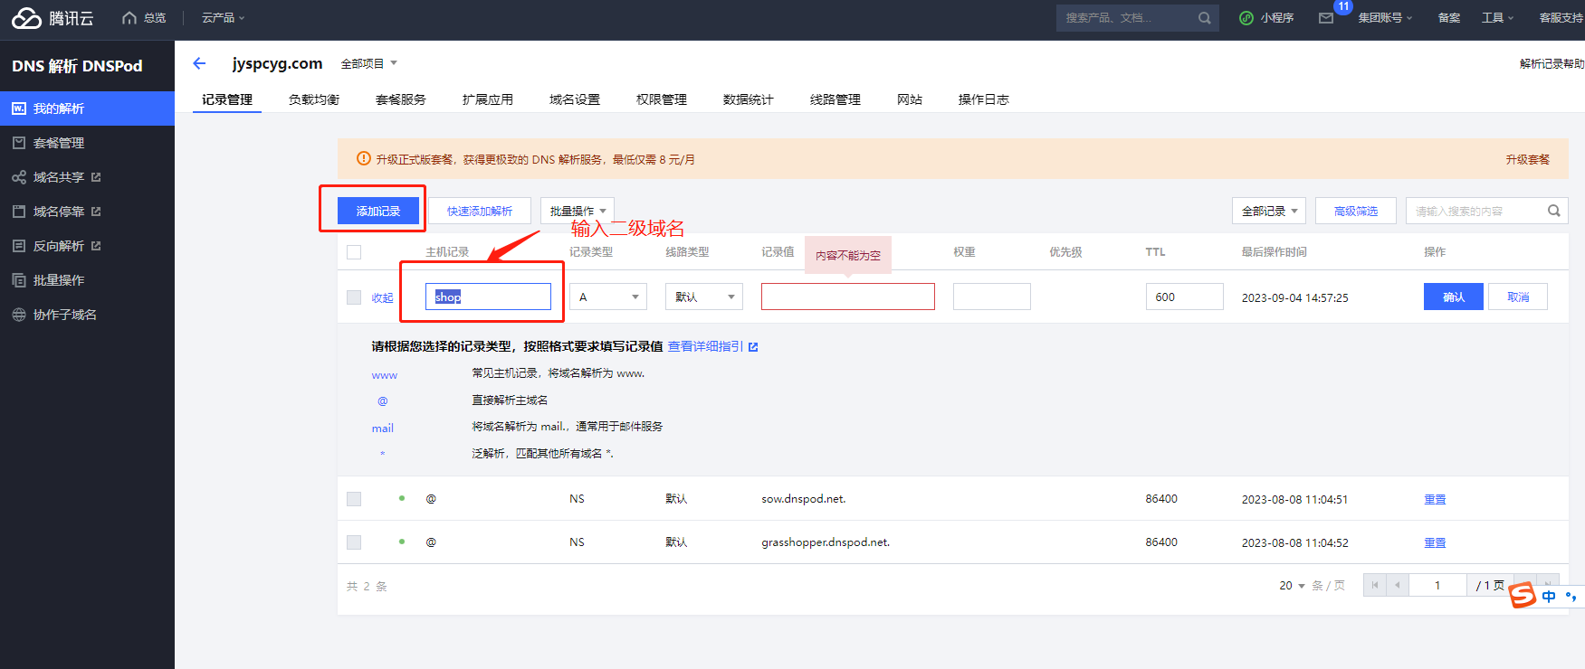Screen dimensions: 1585x669
Task: Open the mail envelope notifications icon
Action: tap(1326, 18)
